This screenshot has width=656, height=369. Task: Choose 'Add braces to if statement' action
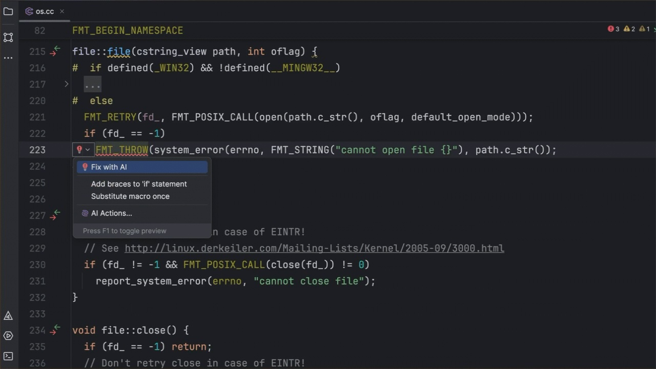pyautogui.click(x=139, y=184)
